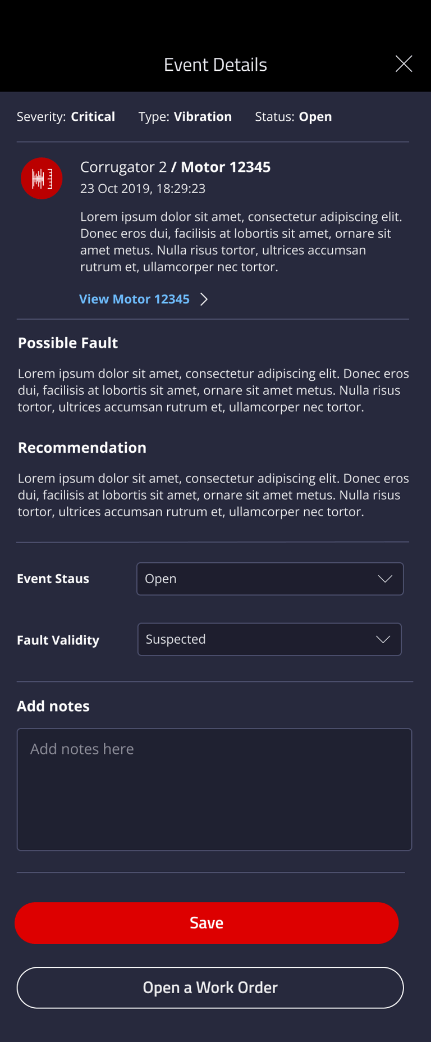Click the Fault Validity field label
This screenshot has height=1042, width=431.
point(58,640)
